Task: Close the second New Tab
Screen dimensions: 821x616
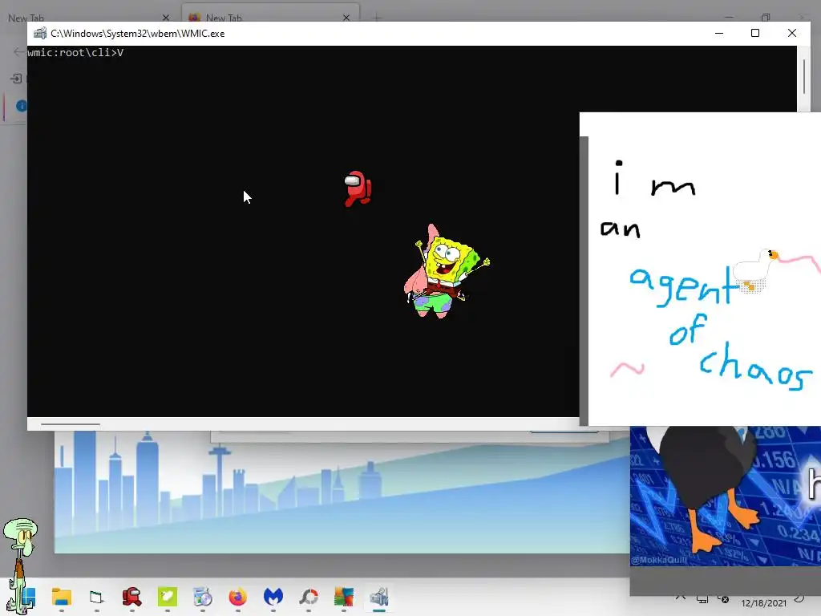Action: pos(346,18)
